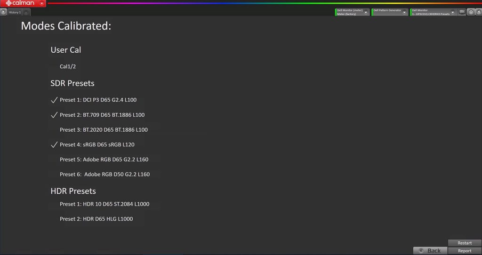Go to previous step with Back button
Screen dimensions: 482x255
(429, 251)
